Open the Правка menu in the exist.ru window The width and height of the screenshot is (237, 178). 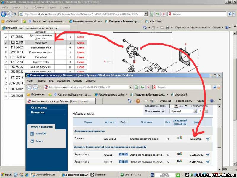click(x=41, y=81)
